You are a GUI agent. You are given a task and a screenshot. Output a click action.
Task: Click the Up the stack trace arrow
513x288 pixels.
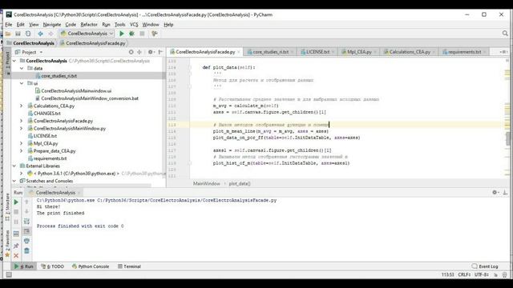tap(26, 202)
